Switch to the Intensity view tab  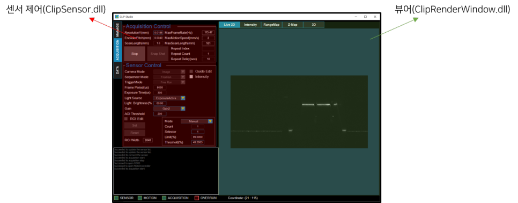250,25
